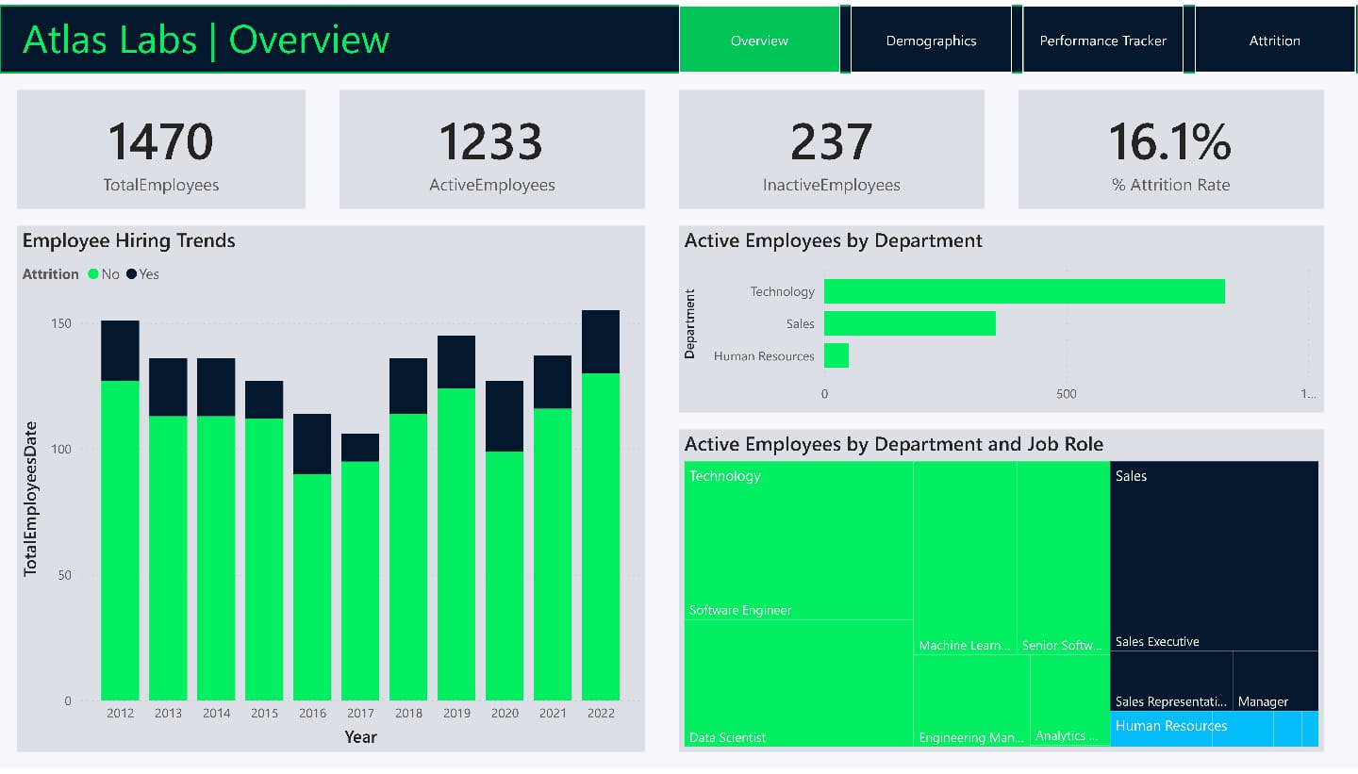This screenshot has height=774, width=1358.
Task: Select the Human Resources department bar
Action: [836, 355]
